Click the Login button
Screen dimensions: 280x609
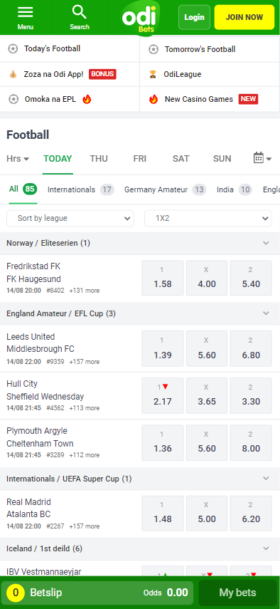tap(195, 17)
